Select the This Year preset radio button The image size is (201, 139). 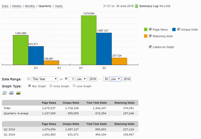[29, 79]
